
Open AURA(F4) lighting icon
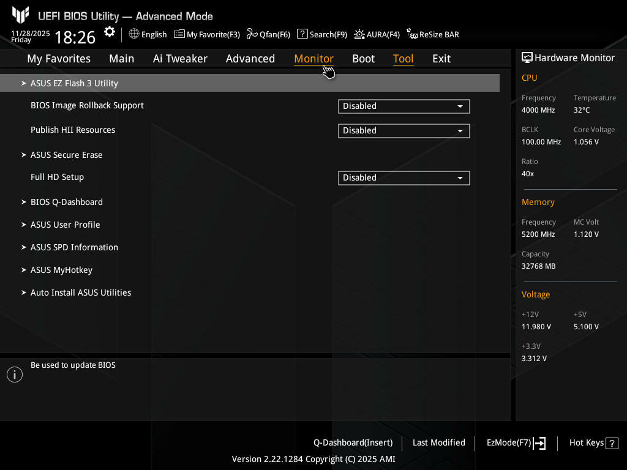point(359,34)
